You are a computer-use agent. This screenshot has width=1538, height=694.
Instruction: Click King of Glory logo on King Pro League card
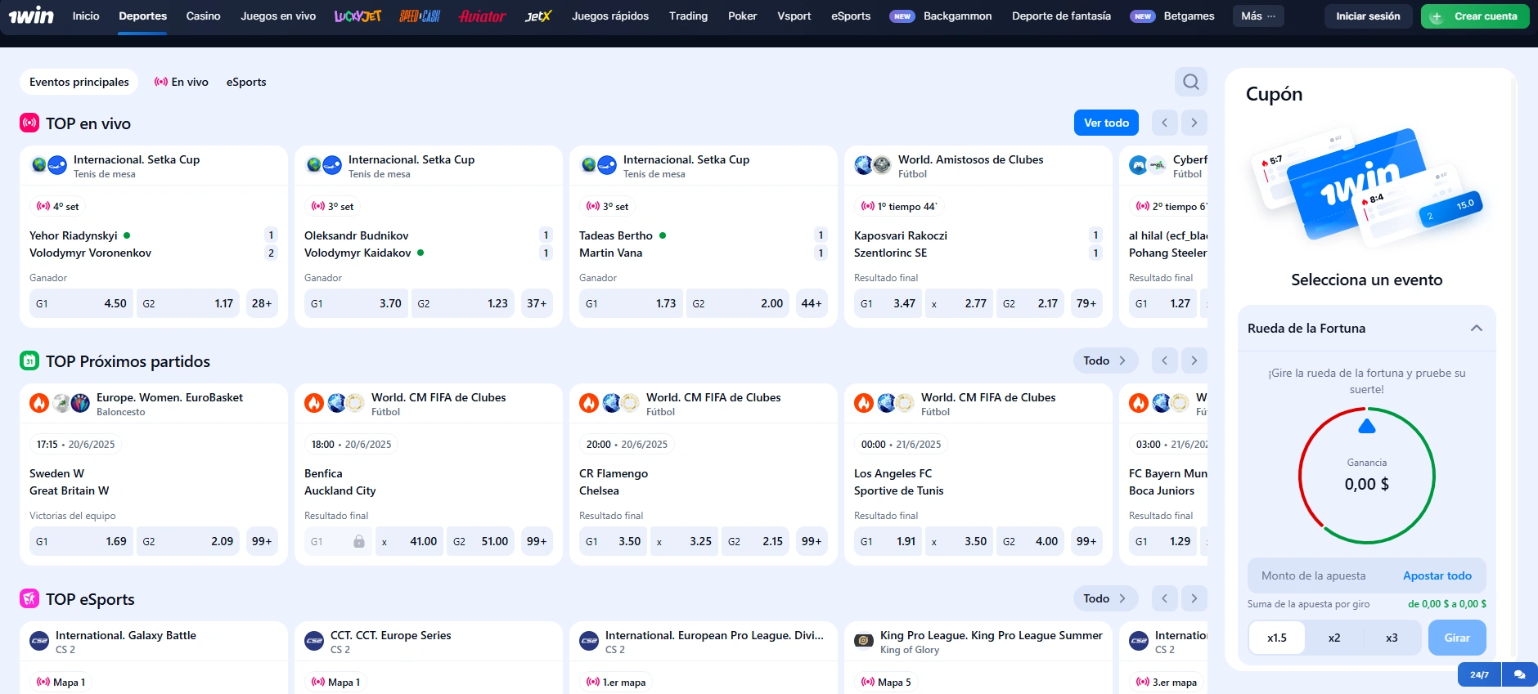pyautogui.click(x=864, y=642)
